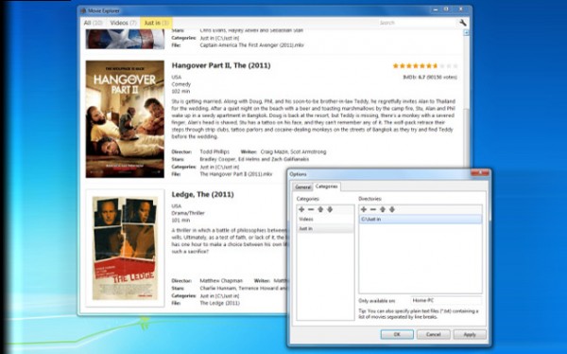The height and width of the screenshot is (354, 567).
Task: Click the director name Matthew Chapman
Action: pyautogui.click(x=221, y=281)
